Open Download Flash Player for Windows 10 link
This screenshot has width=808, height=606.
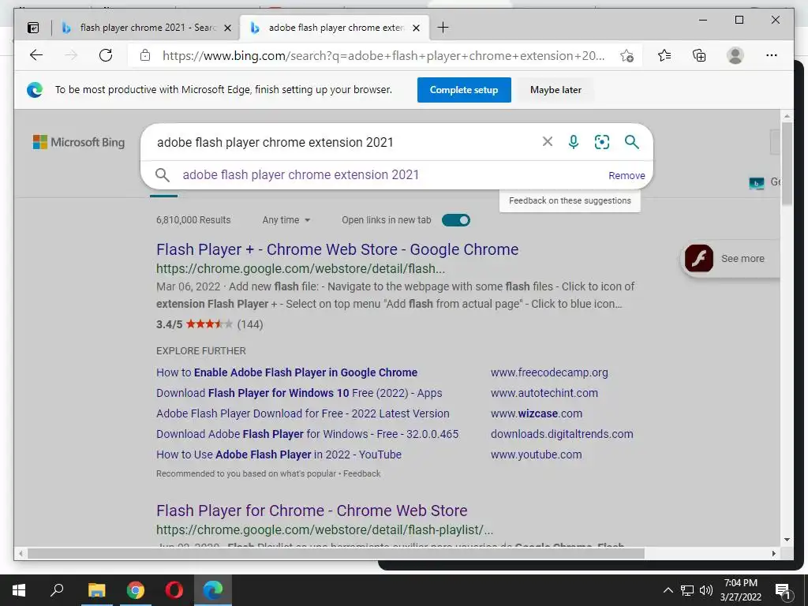point(299,393)
